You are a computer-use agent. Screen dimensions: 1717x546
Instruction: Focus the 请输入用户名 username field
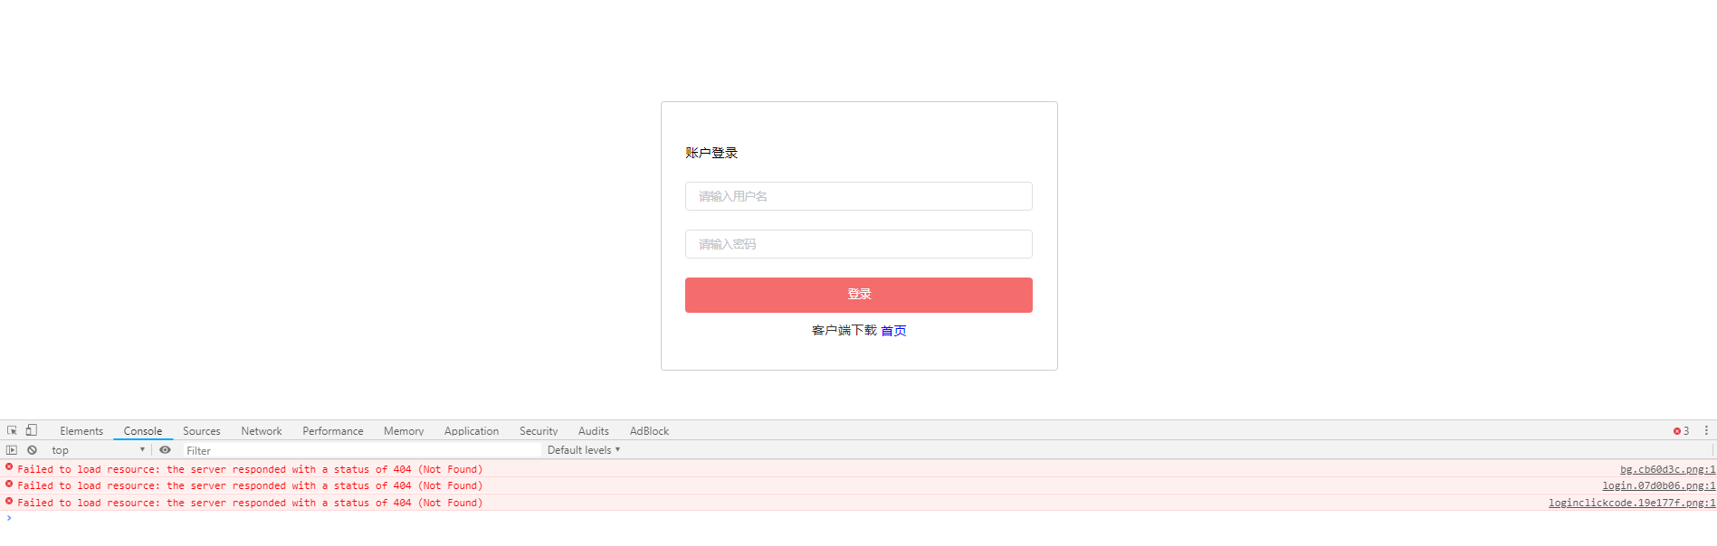[x=858, y=196]
